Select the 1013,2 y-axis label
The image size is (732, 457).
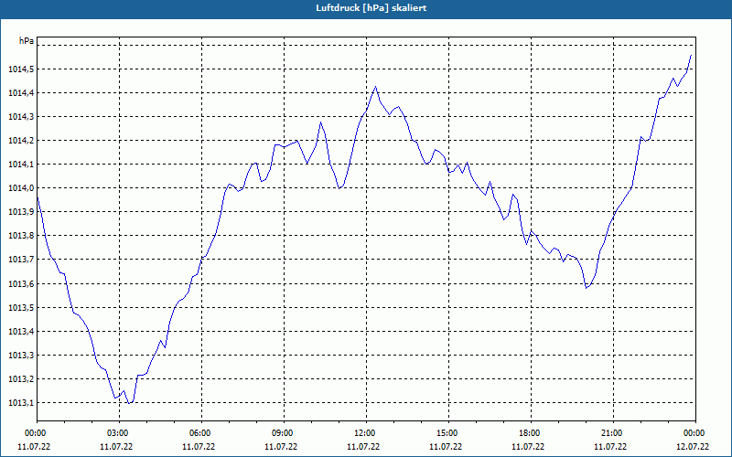[21, 379]
